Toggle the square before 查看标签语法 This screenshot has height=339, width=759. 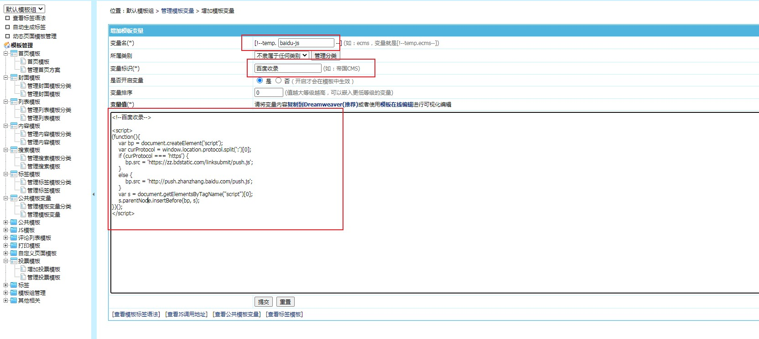[x=7, y=18]
